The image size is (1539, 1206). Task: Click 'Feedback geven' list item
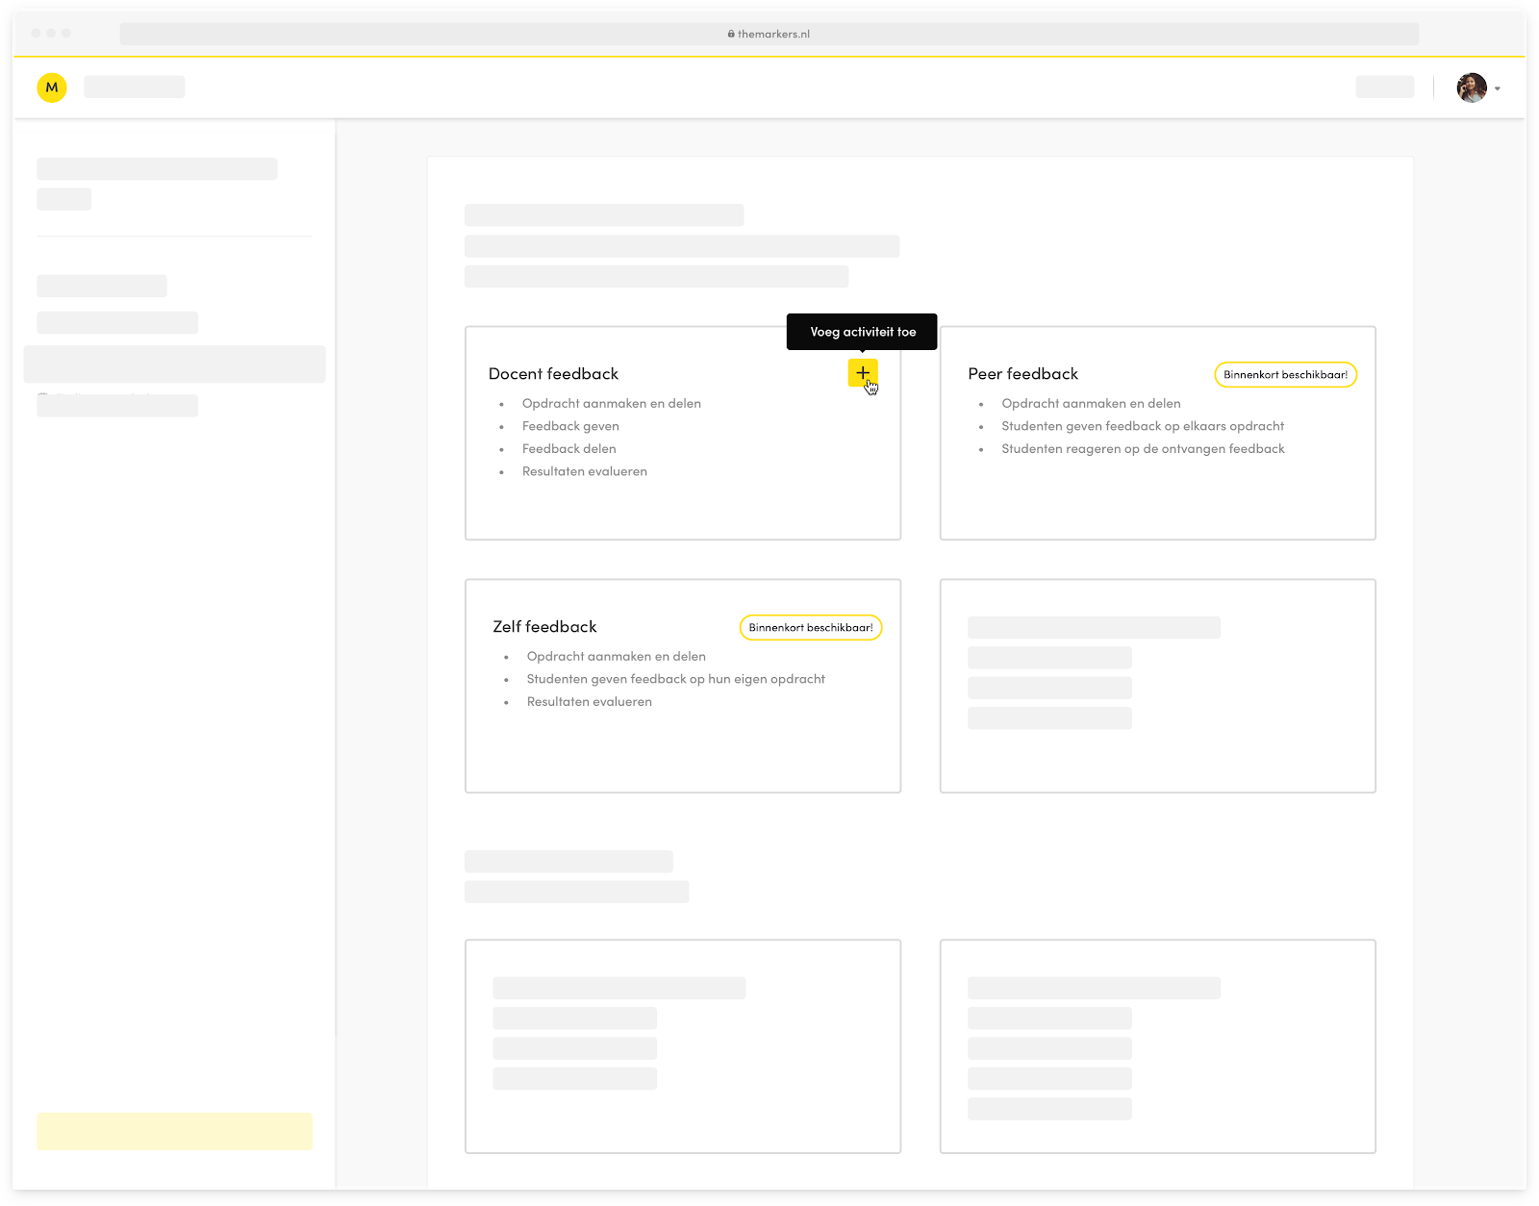point(570,426)
